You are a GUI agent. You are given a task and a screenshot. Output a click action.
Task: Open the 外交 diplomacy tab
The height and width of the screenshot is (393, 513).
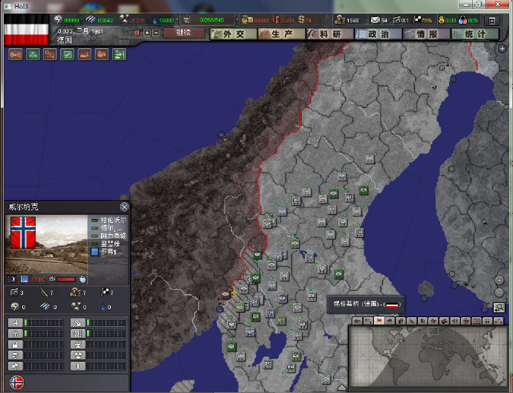click(233, 34)
